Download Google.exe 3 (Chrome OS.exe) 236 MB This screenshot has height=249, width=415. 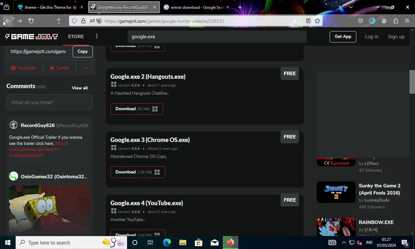(138, 172)
